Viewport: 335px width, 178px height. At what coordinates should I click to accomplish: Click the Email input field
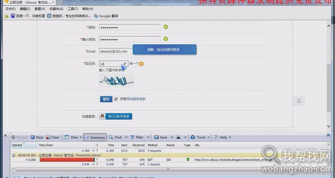[116, 51]
